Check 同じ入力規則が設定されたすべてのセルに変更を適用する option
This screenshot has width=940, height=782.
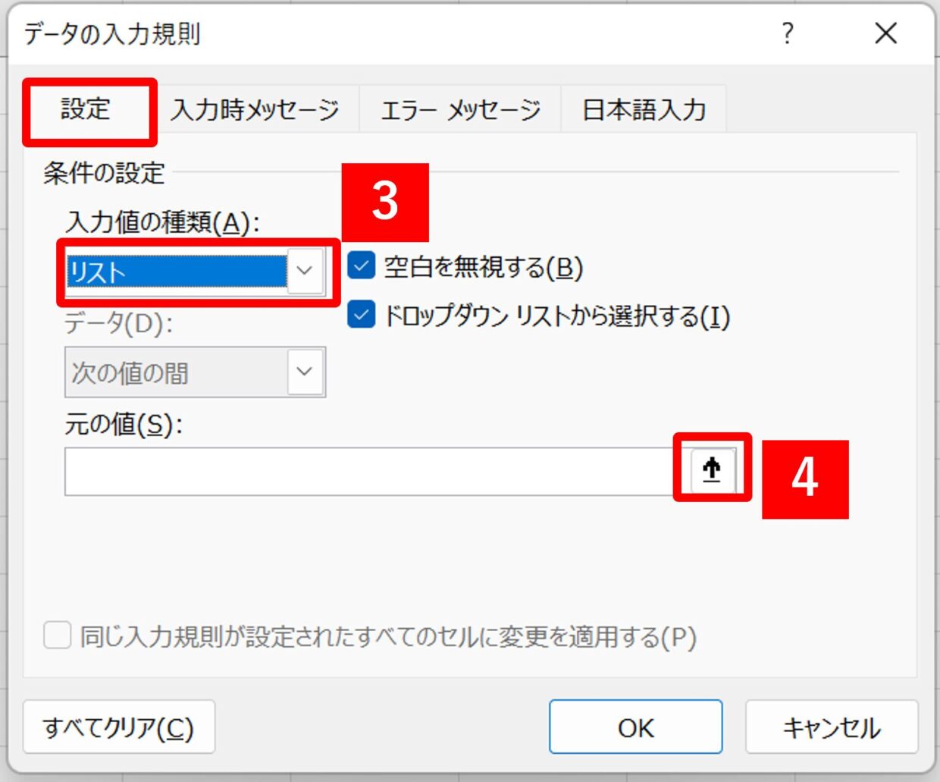point(58,636)
